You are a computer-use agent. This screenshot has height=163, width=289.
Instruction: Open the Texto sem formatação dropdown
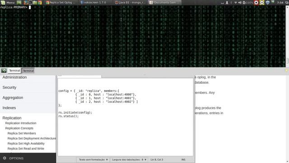pos(93,160)
